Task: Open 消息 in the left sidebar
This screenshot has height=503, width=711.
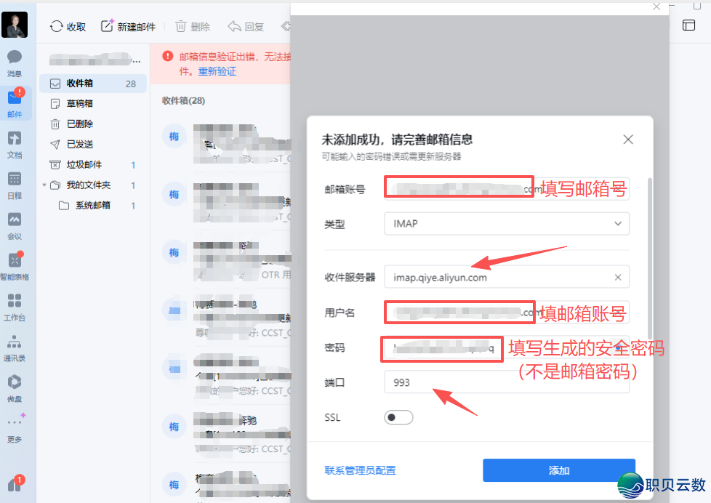Action: (16, 62)
